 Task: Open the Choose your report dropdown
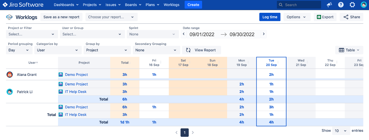pyautogui.click(x=111, y=17)
